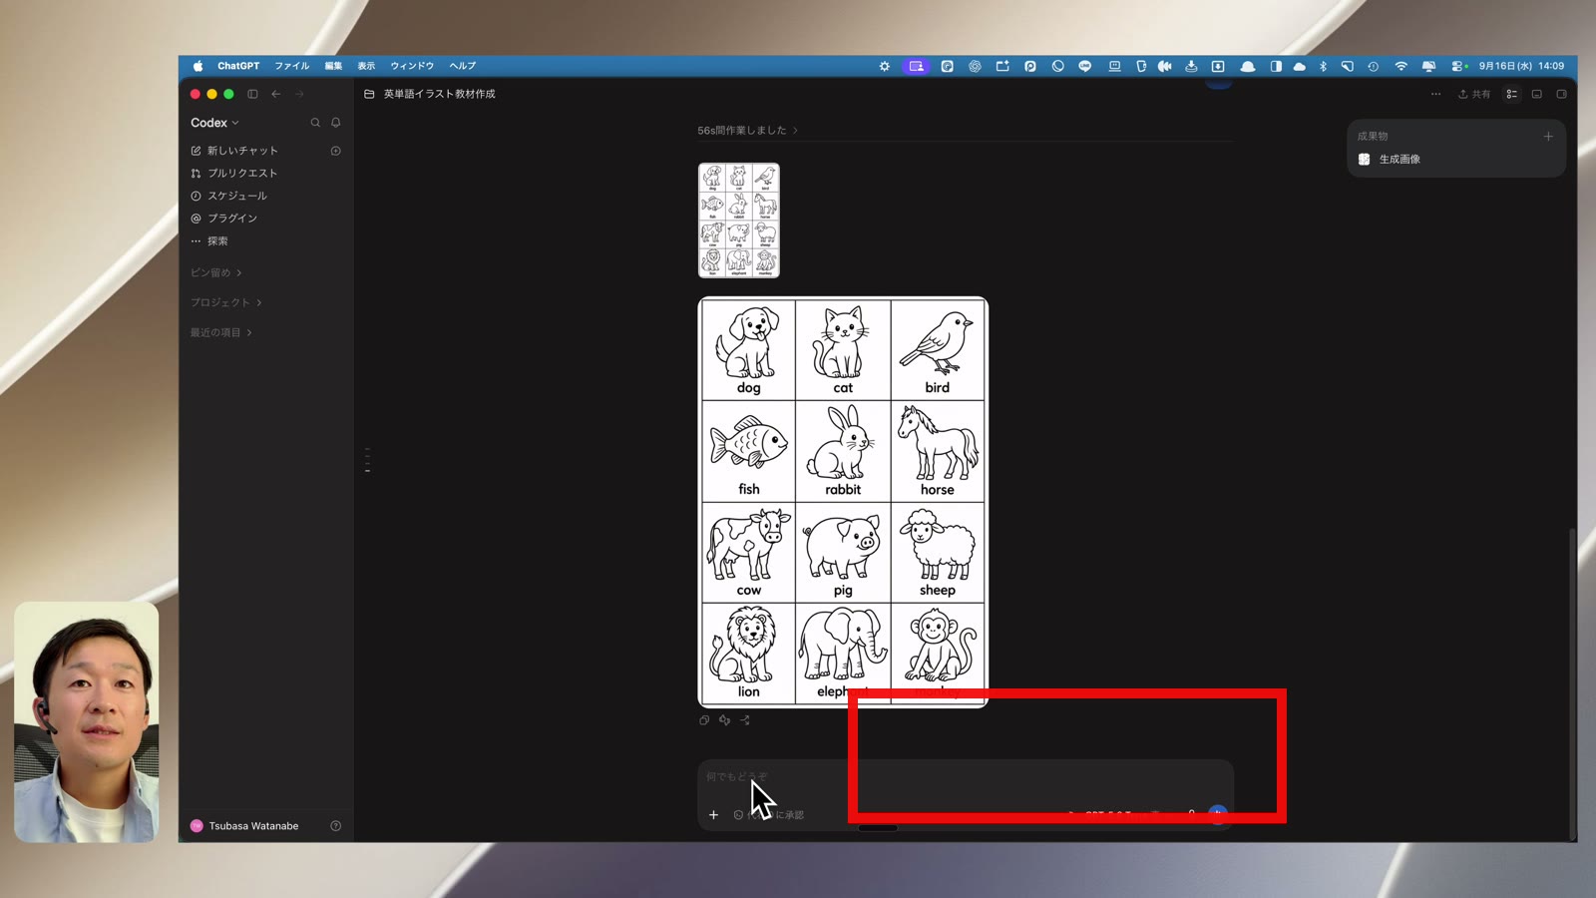Click the plus attachment button in composer
The width and height of the screenshot is (1596, 898).
[x=713, y=815]
